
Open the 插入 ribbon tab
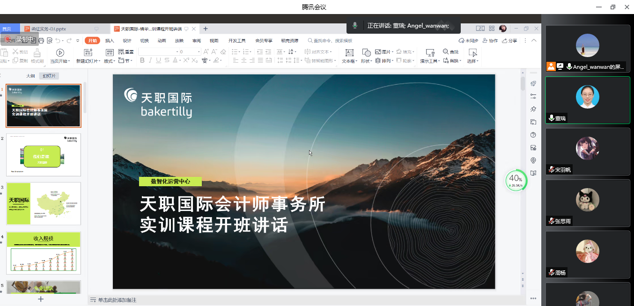point(110,41)
